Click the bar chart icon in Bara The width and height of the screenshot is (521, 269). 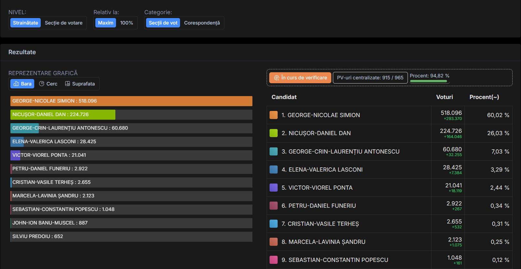coord(16,84)
